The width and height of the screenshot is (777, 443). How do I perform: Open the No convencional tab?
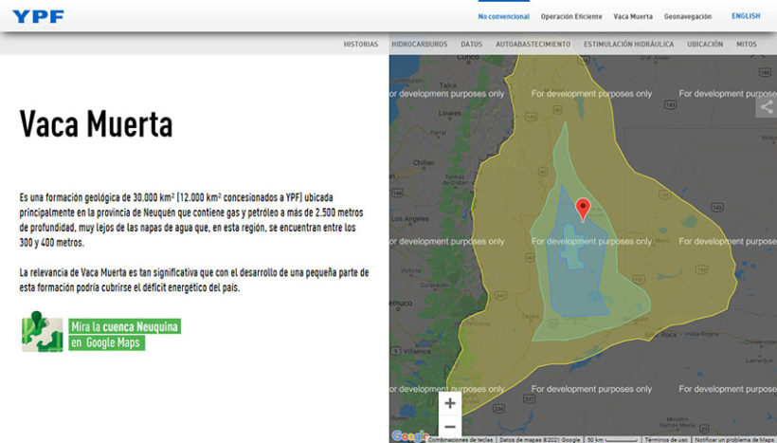click(x=503, y=16)
